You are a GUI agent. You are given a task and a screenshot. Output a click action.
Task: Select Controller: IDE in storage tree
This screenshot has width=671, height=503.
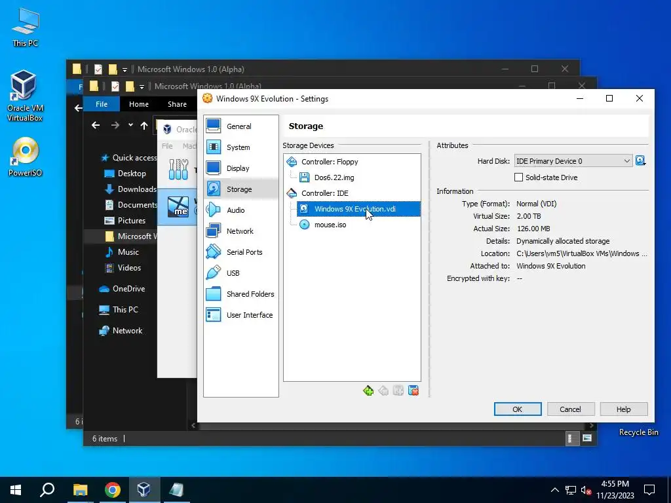[x=324, y=193]
